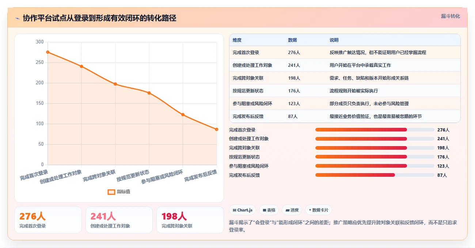Open the 241人 创建或处理工作对象 data card
Screen dimensions: 475x248
point(119,220)
